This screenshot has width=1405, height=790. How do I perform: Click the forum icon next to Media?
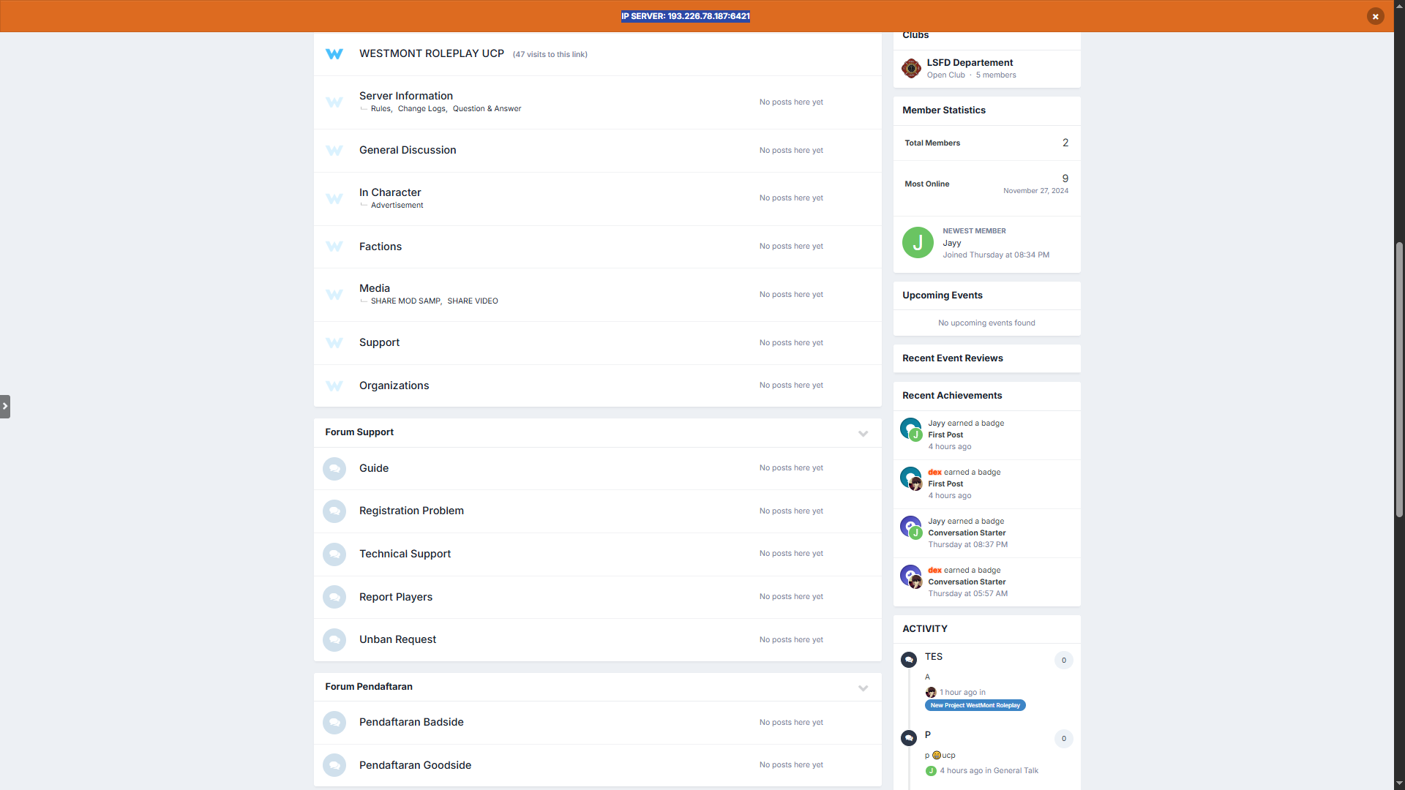point(334,295)
